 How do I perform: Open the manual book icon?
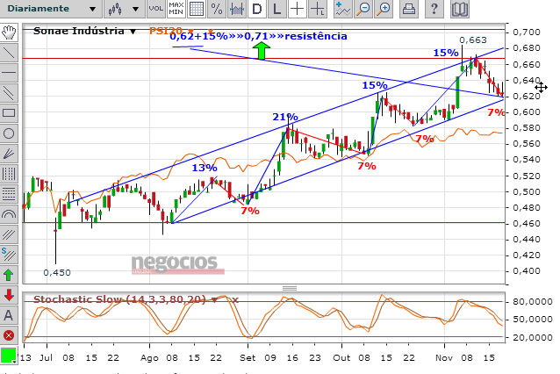460,9
